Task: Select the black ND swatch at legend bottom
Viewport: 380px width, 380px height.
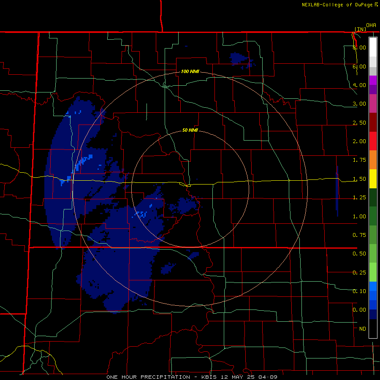Action: [x=373, y=328]
